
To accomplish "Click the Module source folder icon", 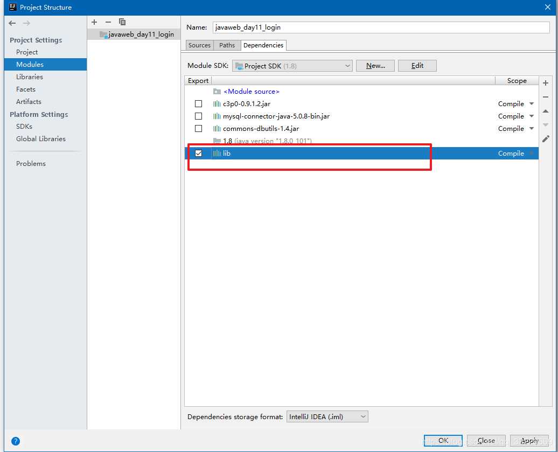I will (x=217, y=92).
